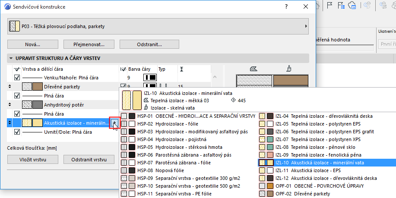Toggle the Plná čára checkbox below Anhydritový potěr
Image resolution: width=396 pixels, height=198 pixels.
[17, 114]
